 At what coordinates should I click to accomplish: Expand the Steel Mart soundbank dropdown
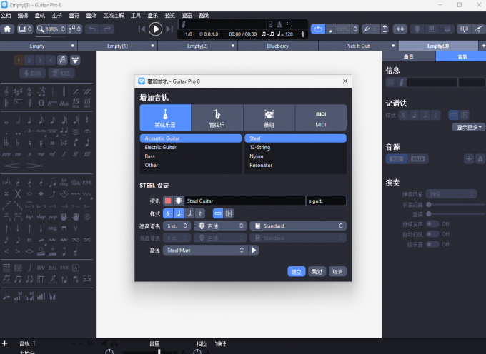click(x=205, y=251)
